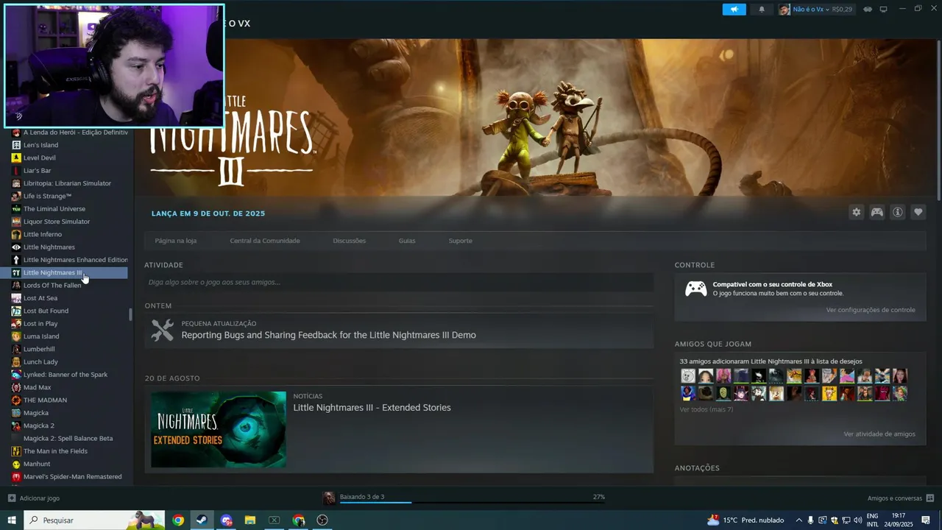Click the download progress bar
Image resolution: width=942 pixels, height=530 pixels.
pyautogui.click(x=472, y=503)
